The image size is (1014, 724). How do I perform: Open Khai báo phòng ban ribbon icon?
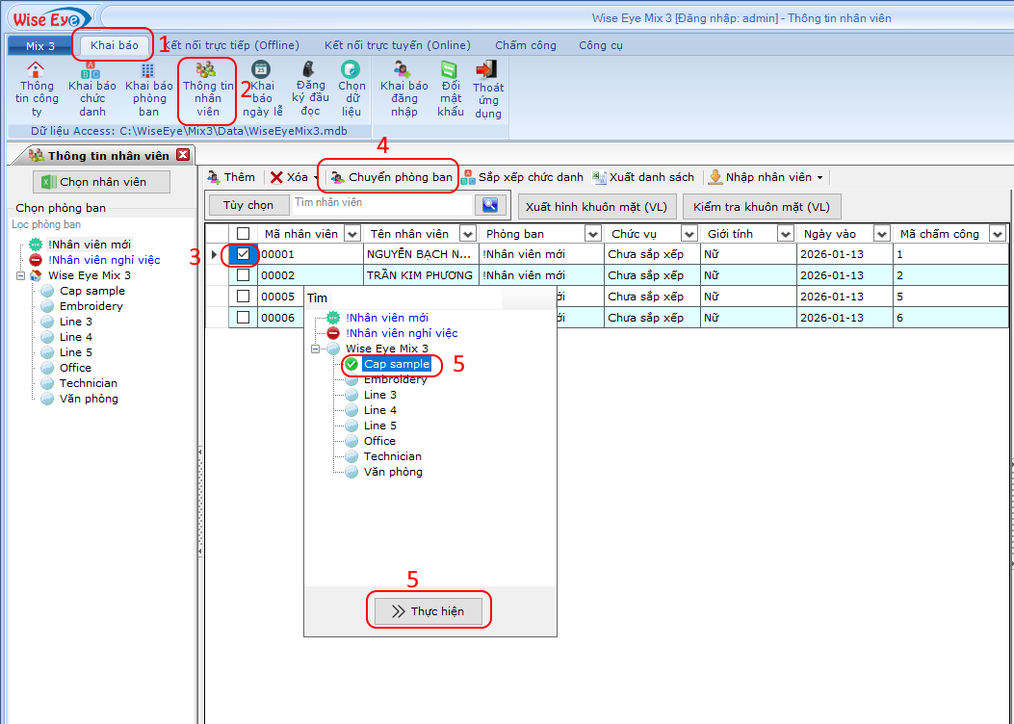pos(147,70)
